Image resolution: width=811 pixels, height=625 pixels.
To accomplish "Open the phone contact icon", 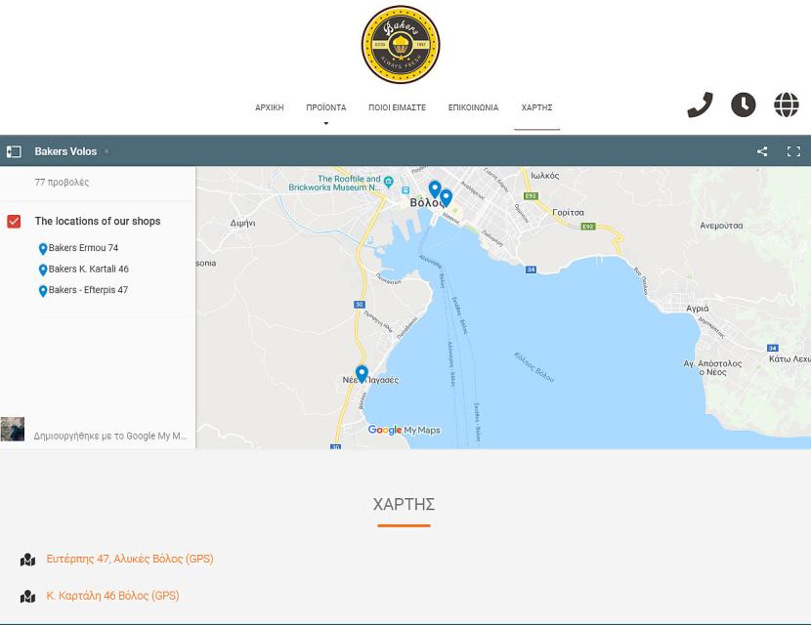I will pyautogui.click(x=700, y=104).
